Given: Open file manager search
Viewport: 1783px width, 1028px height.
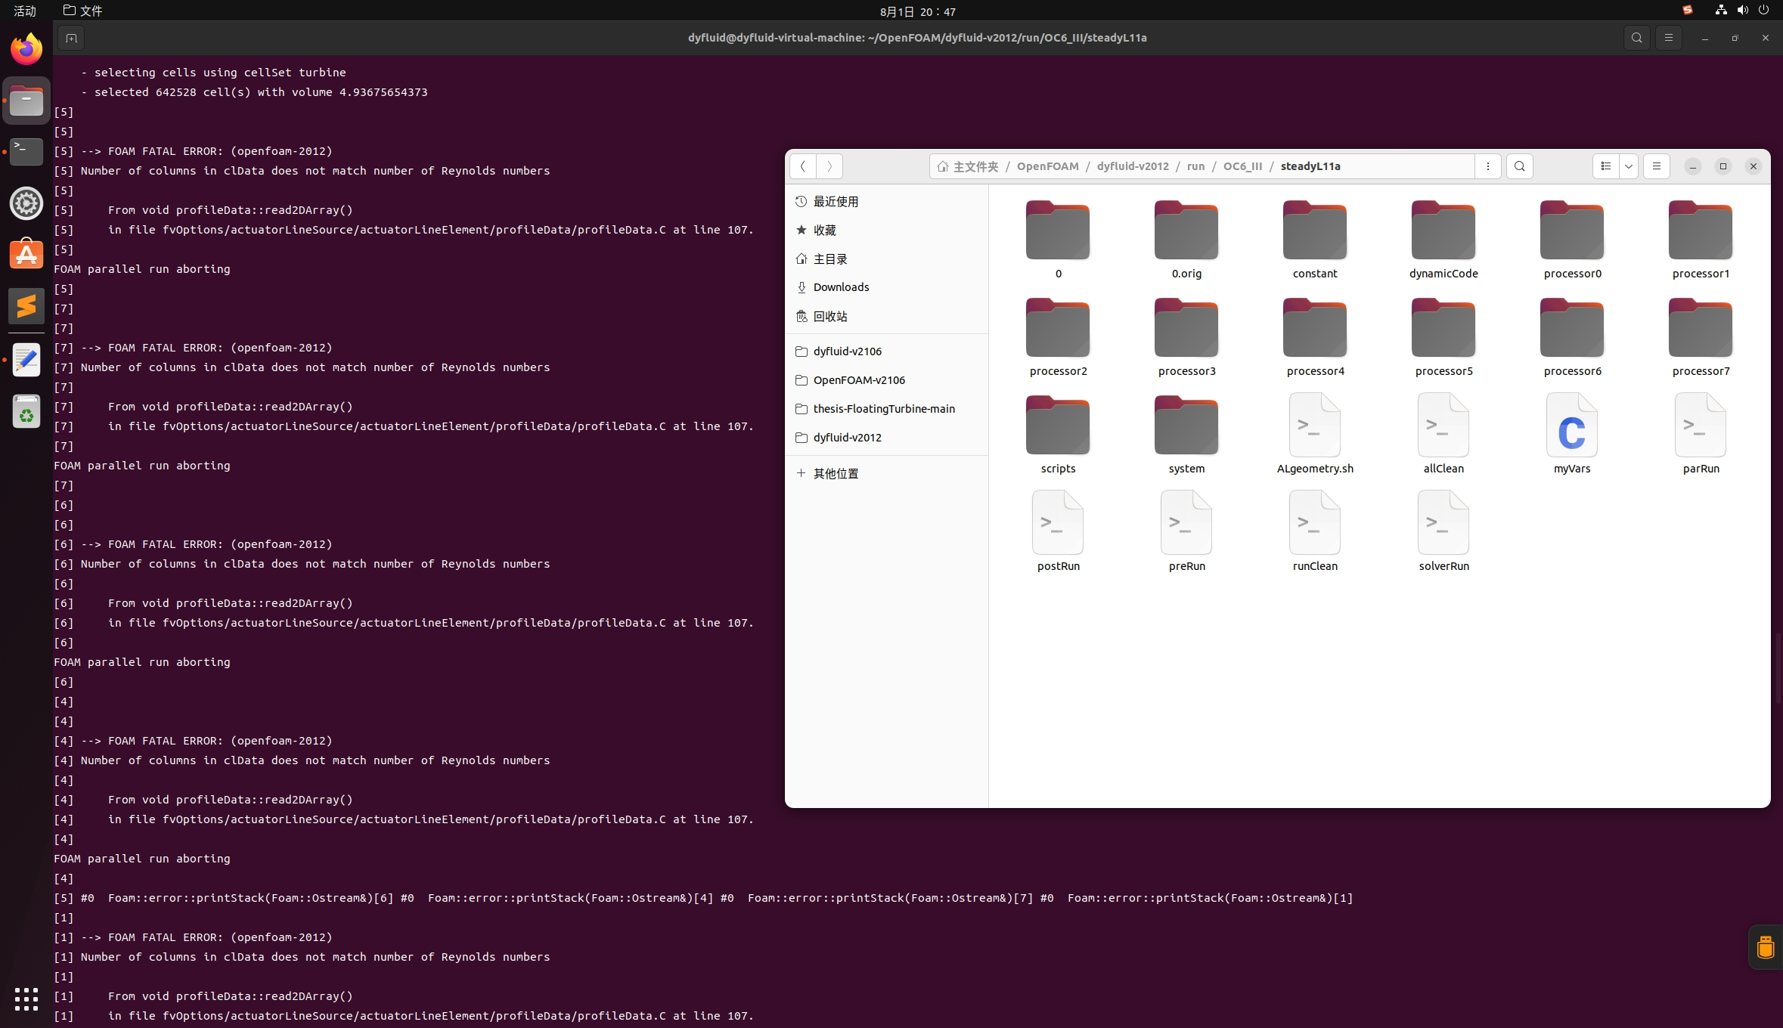Looking at the screenshot, I should pyautogui.click(x=1519, y=166).
